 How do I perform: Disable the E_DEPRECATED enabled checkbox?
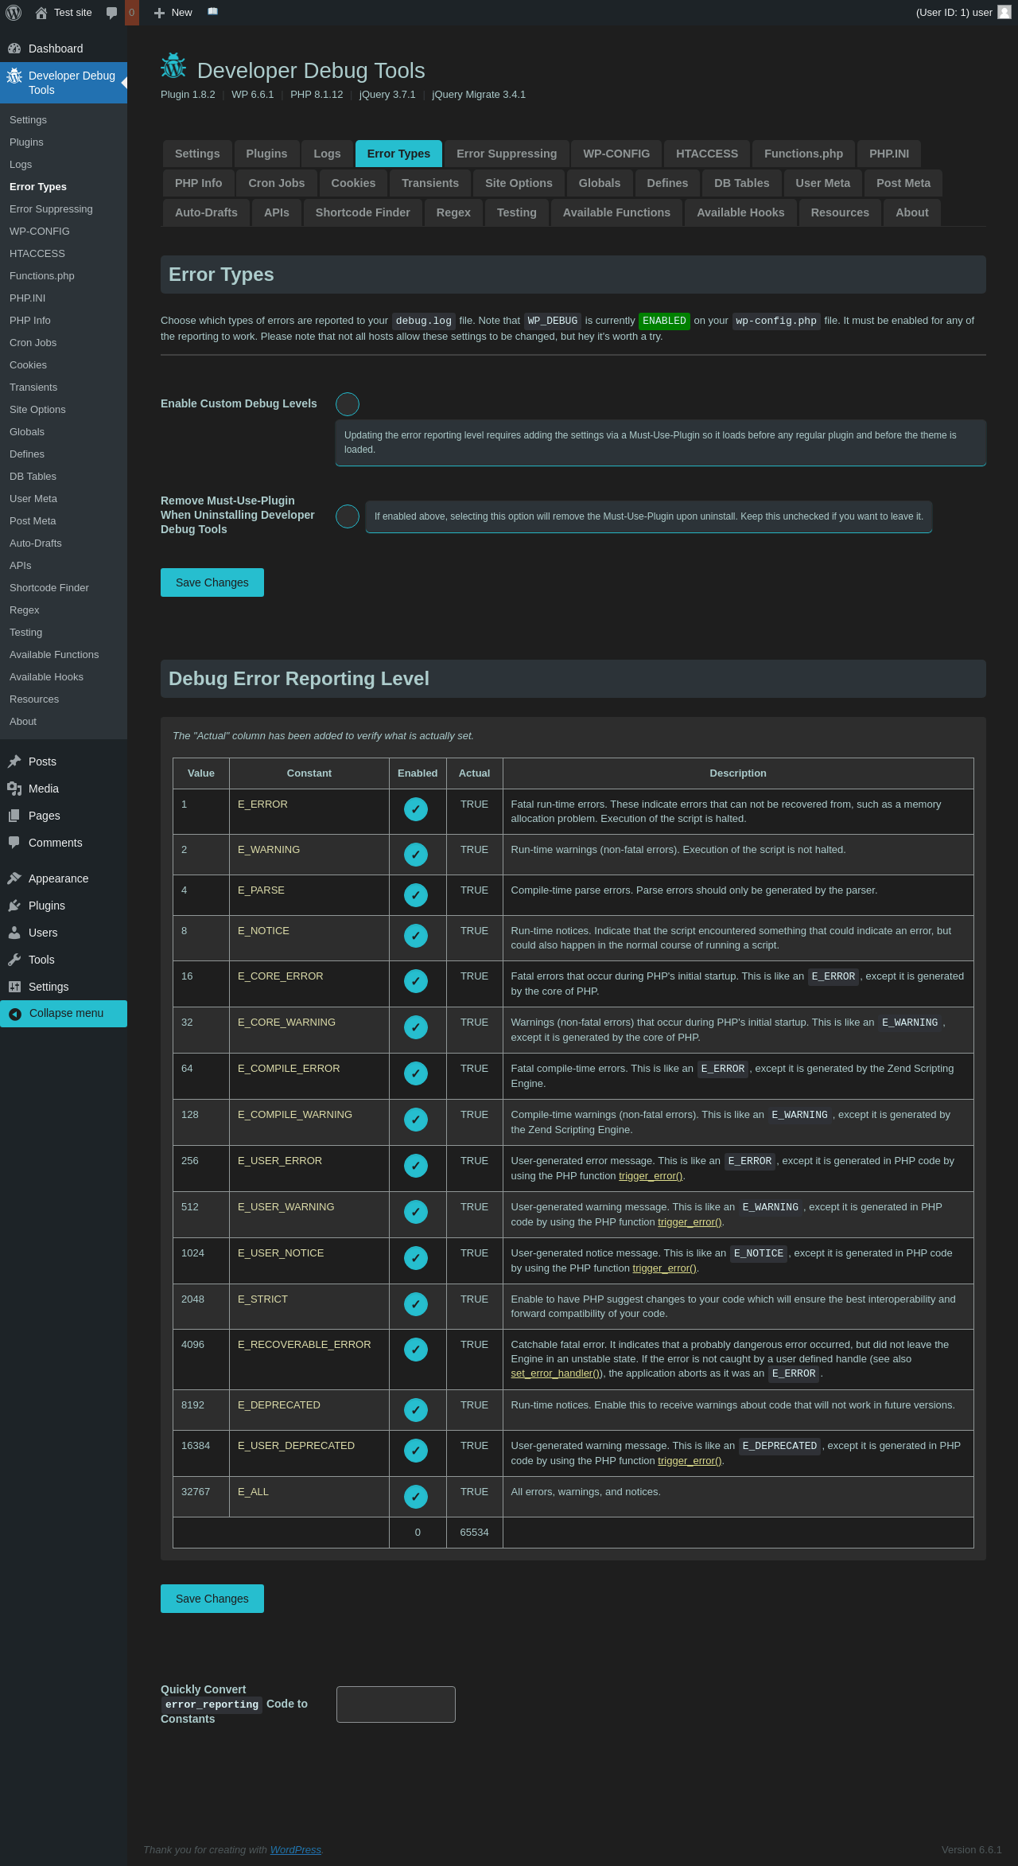pos(416,1410)
